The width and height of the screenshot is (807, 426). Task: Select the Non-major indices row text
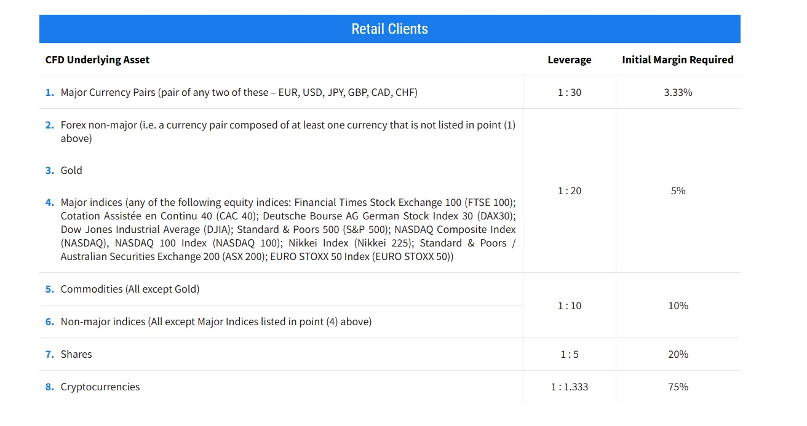point(216,321)
